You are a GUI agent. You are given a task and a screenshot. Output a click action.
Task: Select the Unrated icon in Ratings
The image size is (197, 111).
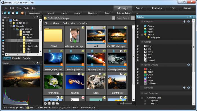(x=145, y=61)
